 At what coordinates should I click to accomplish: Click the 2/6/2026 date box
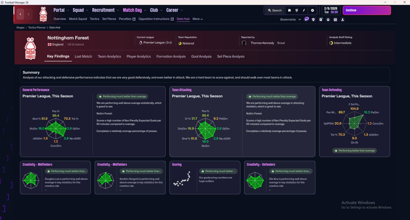tap(331, 10)
